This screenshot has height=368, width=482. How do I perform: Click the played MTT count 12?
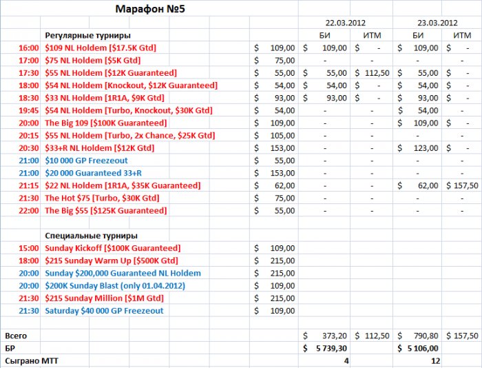click(435, 360)
